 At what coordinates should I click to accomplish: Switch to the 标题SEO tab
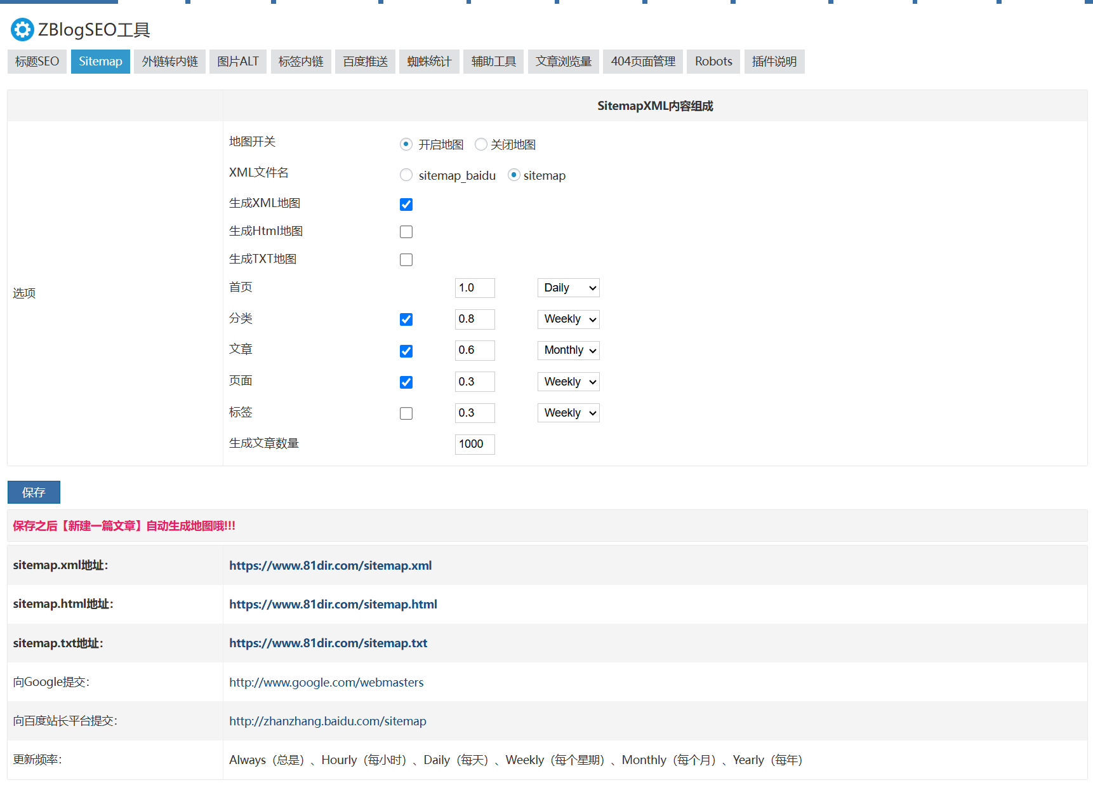37,61
